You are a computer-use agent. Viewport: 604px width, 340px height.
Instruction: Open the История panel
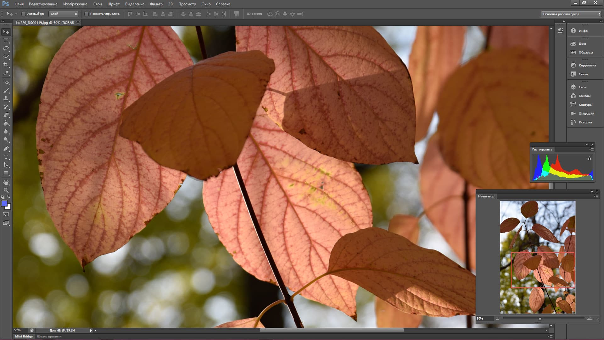click(x=584, y=122)
